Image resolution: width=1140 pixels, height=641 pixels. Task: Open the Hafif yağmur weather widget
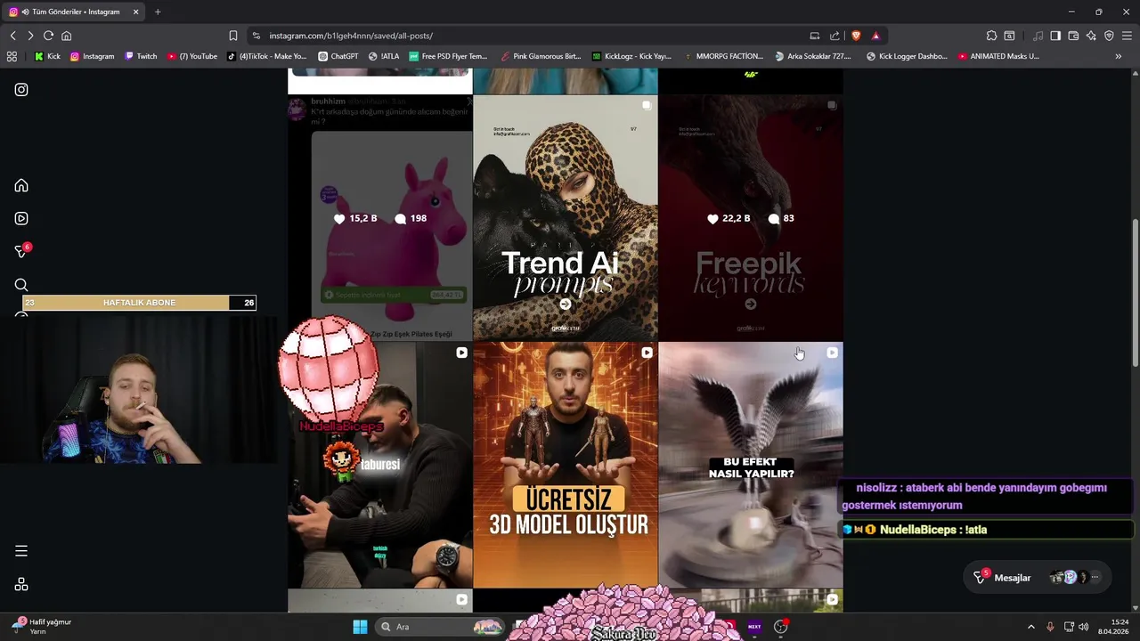pos(41,627)
